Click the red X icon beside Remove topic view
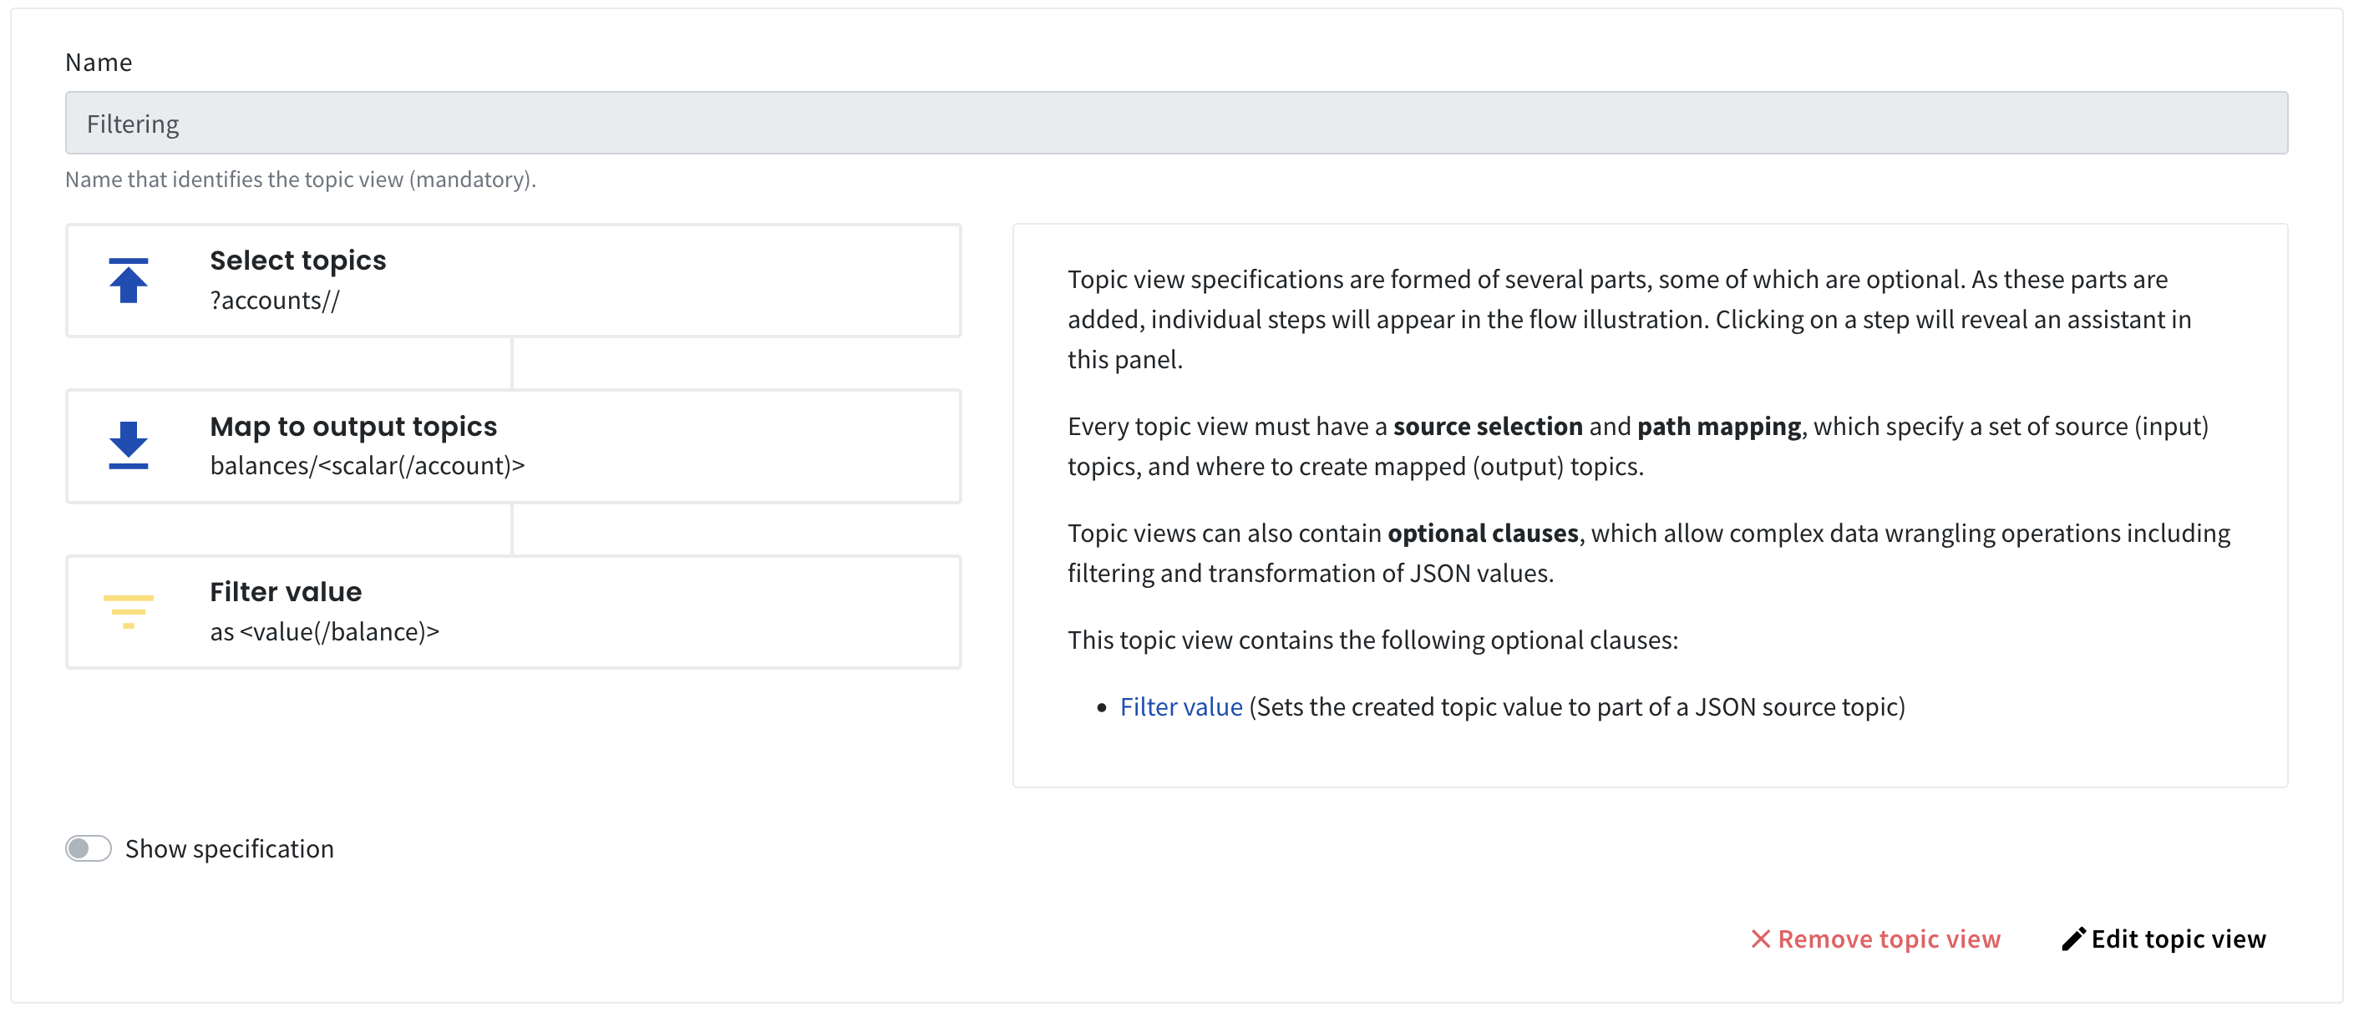Viewport: 2364px width, 1012px height. [x=1760, y=939]
